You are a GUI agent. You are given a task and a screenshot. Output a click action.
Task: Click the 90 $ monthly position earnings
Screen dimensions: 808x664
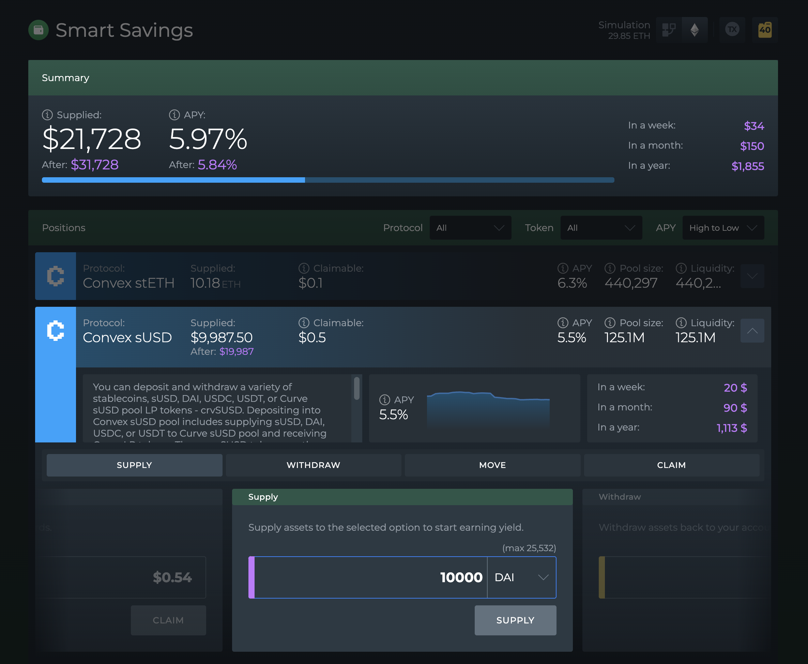735,408
